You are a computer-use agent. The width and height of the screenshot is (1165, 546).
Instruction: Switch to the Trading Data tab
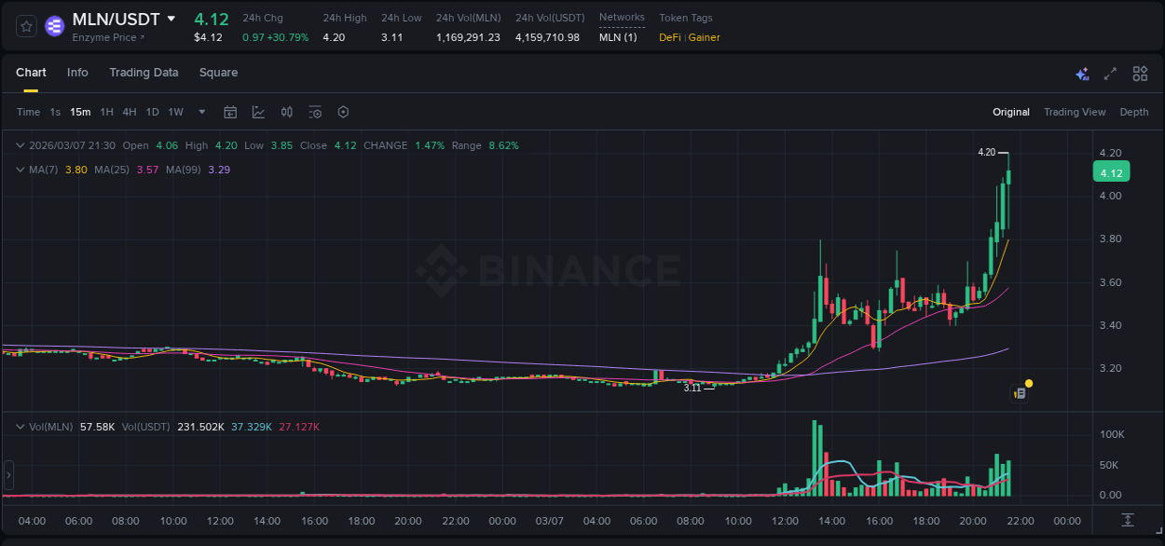point(144,72)
